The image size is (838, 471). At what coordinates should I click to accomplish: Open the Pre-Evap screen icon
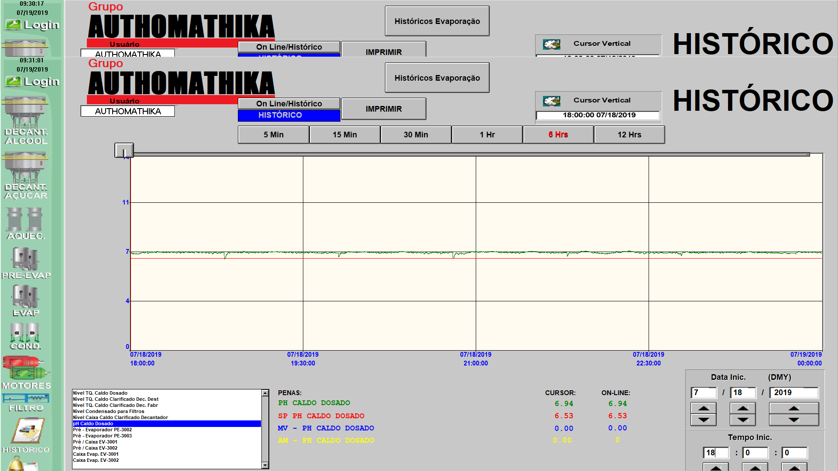click(26, 263)
